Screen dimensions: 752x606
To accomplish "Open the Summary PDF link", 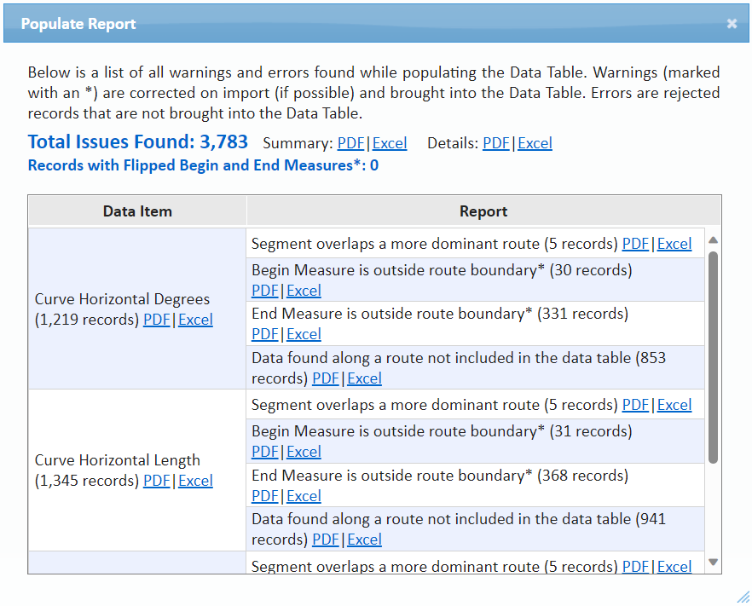I will click(350, 143).
